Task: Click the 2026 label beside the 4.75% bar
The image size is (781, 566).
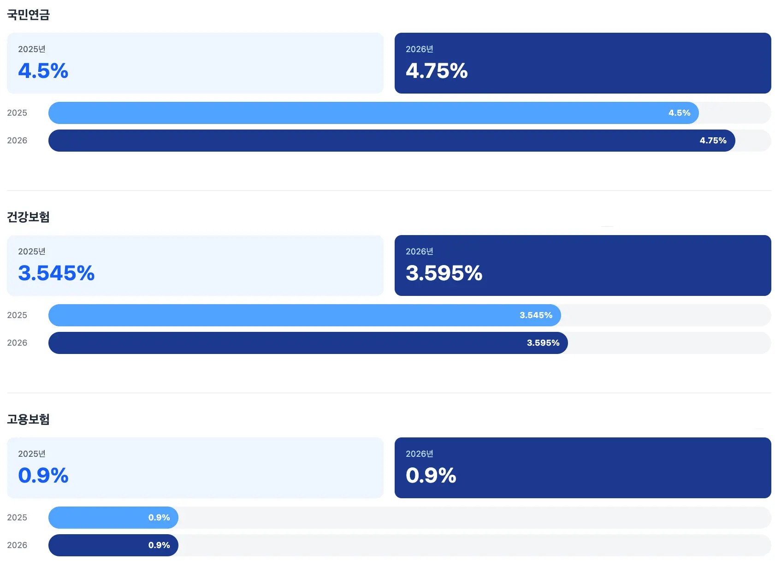Action: point(17,141)
